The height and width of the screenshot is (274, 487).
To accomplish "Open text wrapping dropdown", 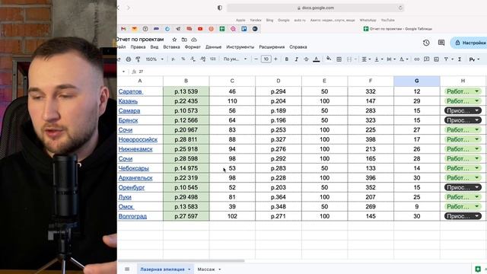I will coord(390,59).
